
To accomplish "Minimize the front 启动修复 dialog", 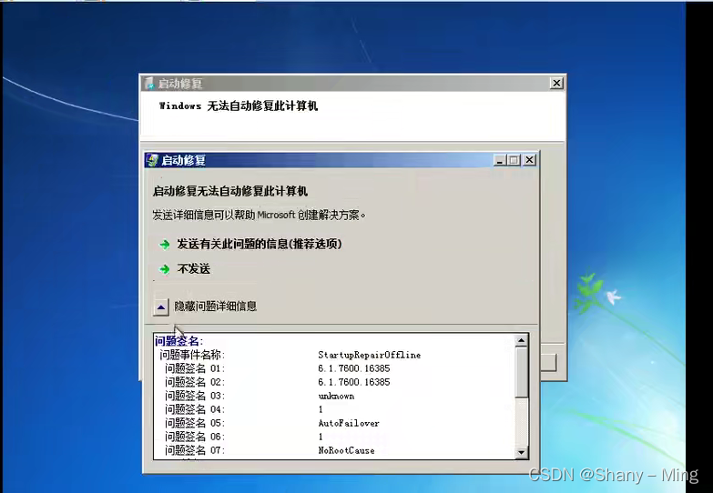I will (500, 160).
